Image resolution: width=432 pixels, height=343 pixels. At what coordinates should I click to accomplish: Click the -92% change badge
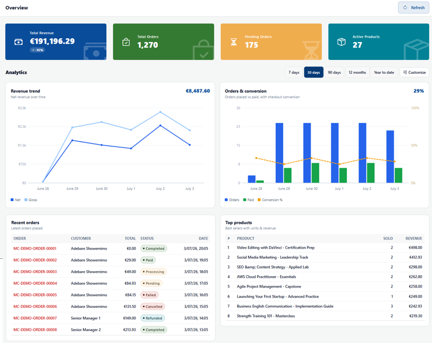[37, 50]
